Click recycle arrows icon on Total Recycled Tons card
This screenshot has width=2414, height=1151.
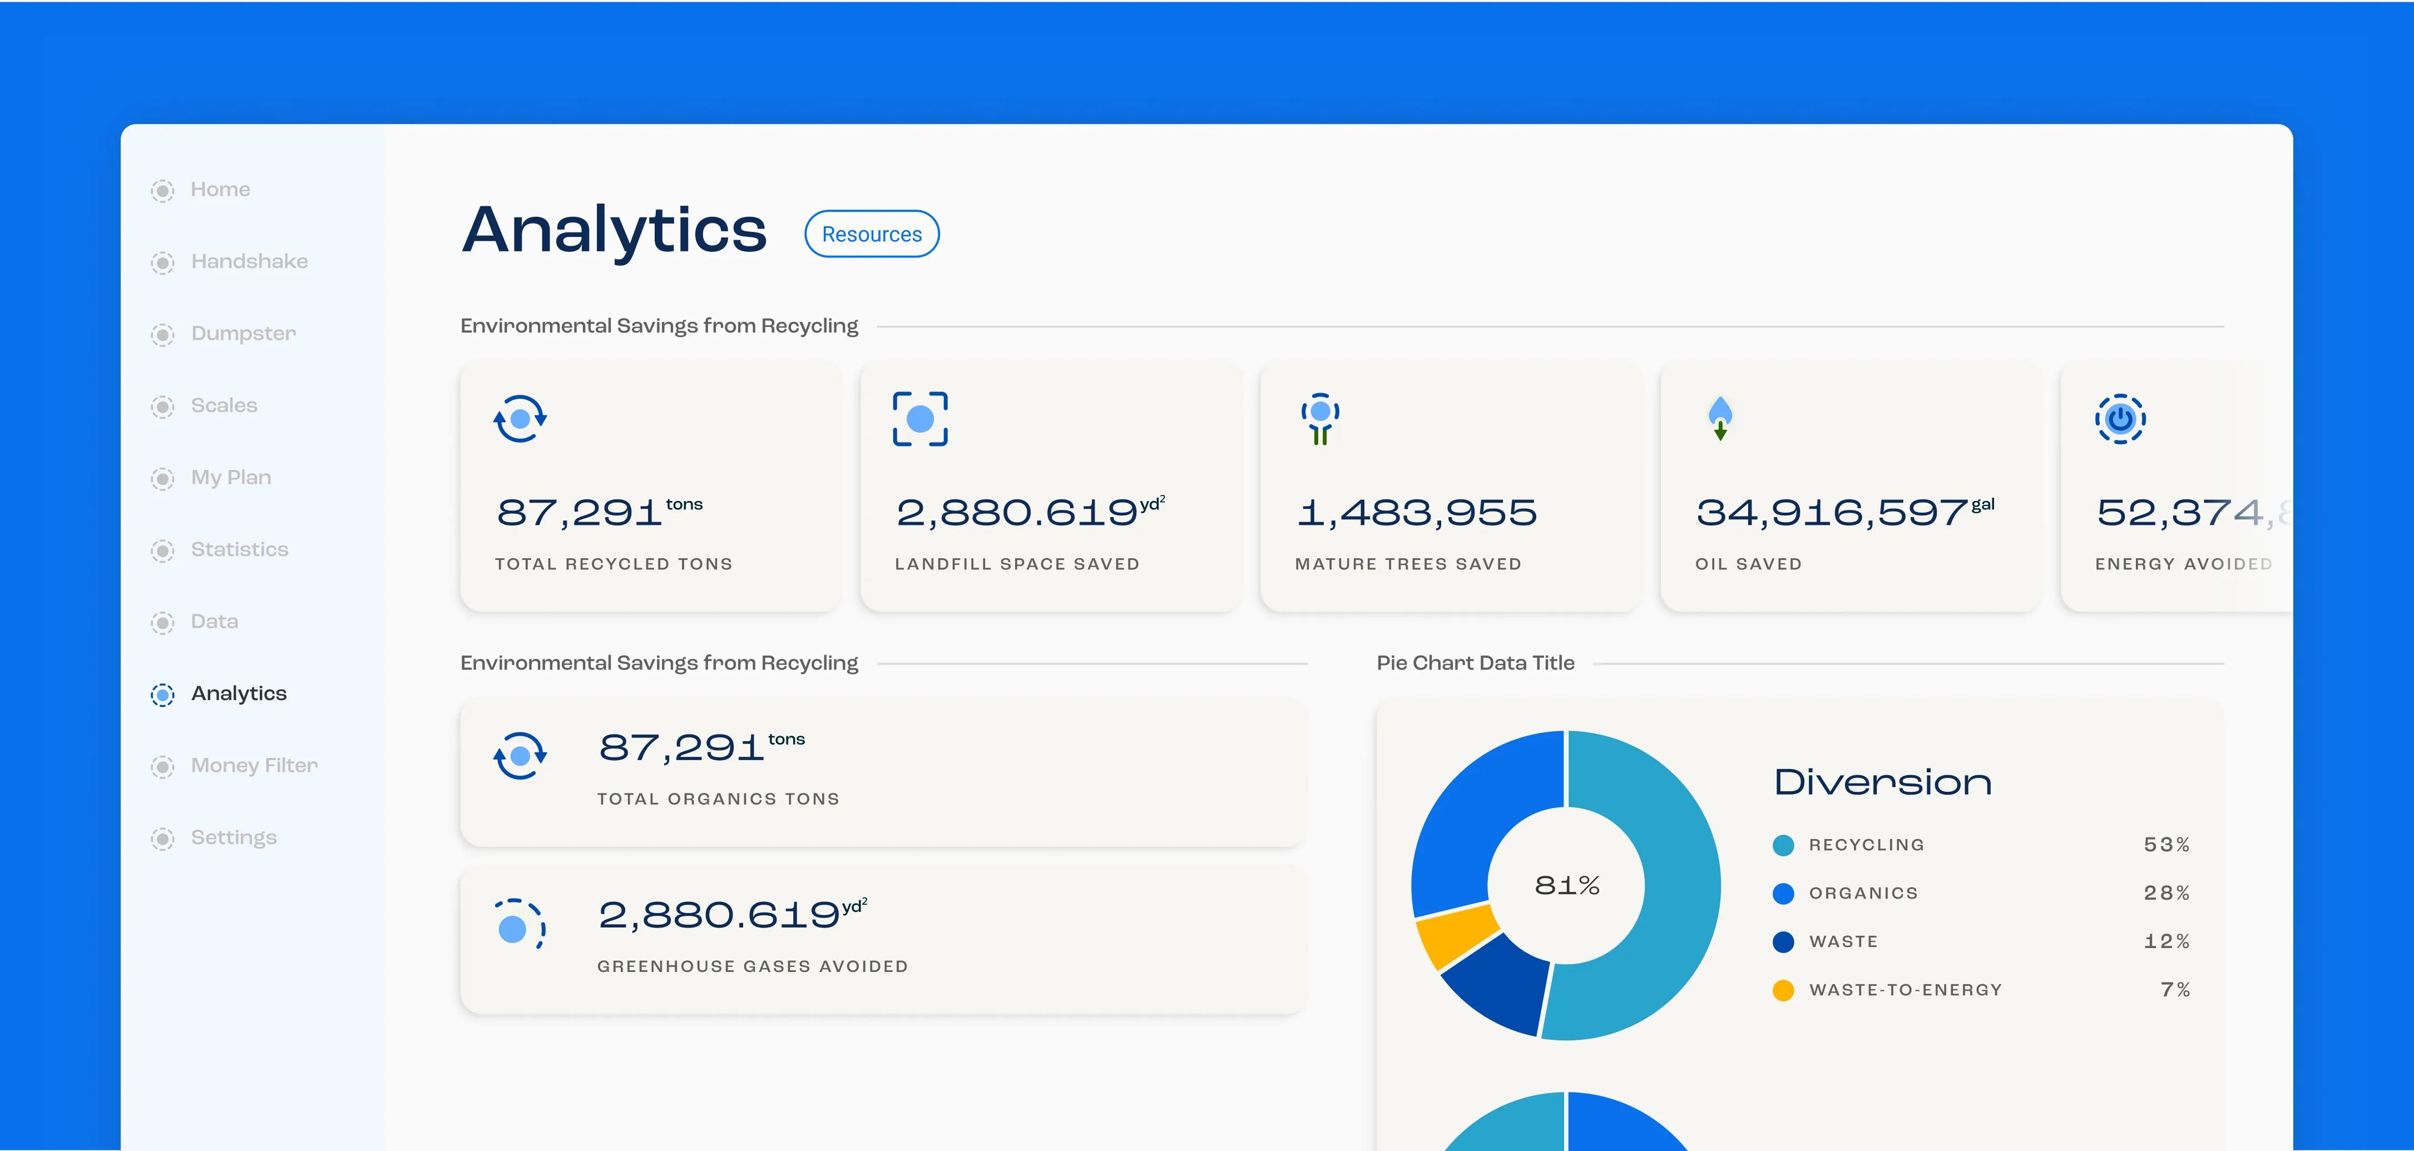pos(520,418)
